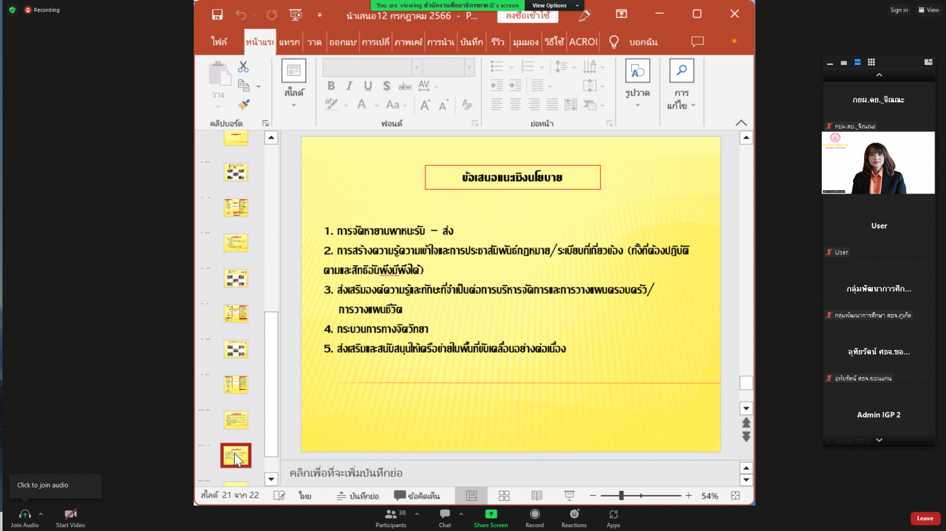Click the zoom out minus button

pos(593,496)
